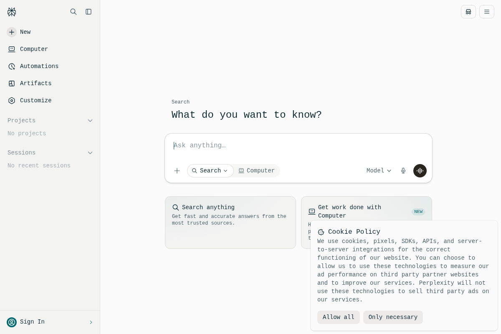
Task: Start voice mode with the waveform button
Action: pyautogui.click(x=420, y=171)
